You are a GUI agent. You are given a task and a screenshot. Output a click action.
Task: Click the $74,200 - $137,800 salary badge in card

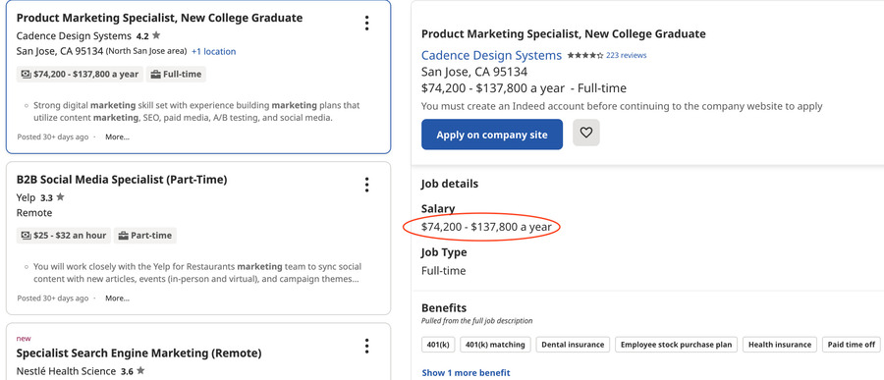coord(80,74)
